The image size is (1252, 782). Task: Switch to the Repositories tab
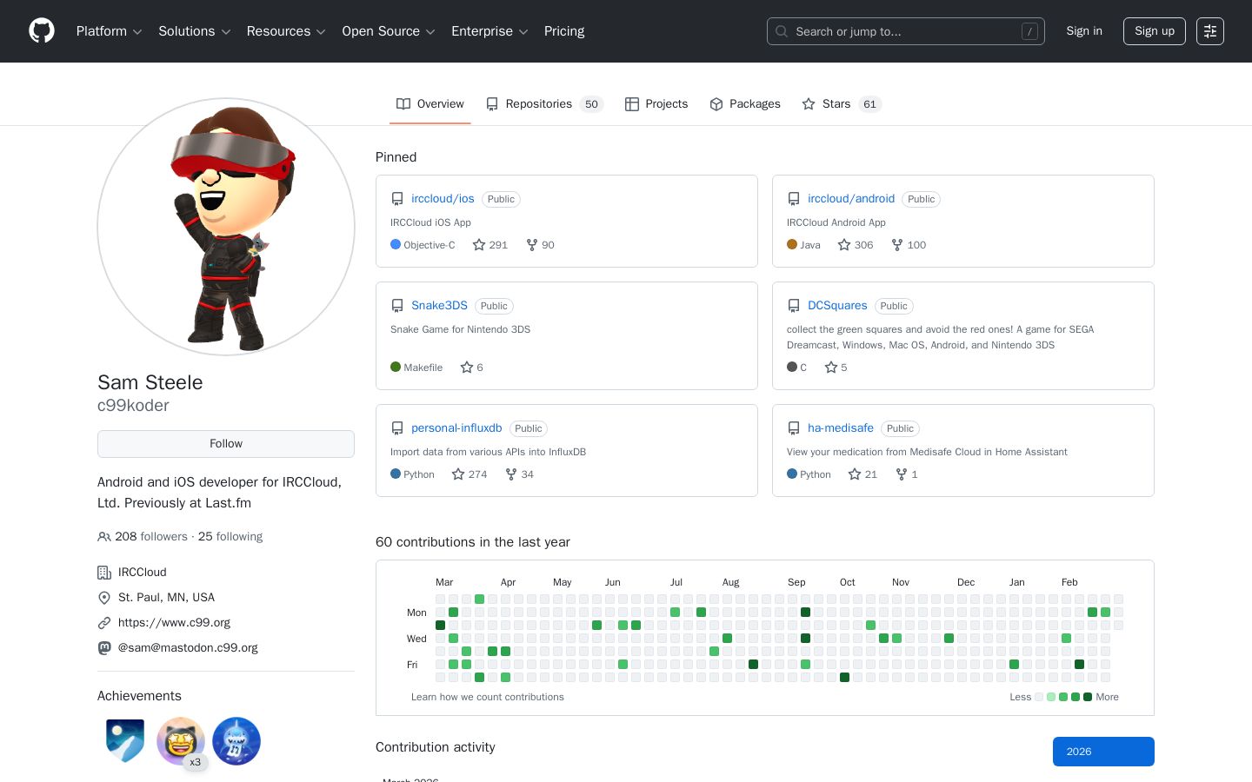point(545,104)
